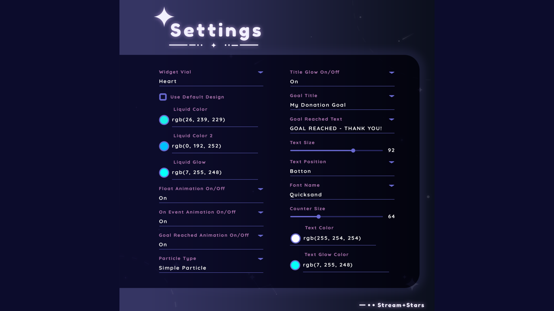This screenshot has width=554, height=311.
Task: Expand the On Event Animation dropdown arrow
Action: [261, 213]
